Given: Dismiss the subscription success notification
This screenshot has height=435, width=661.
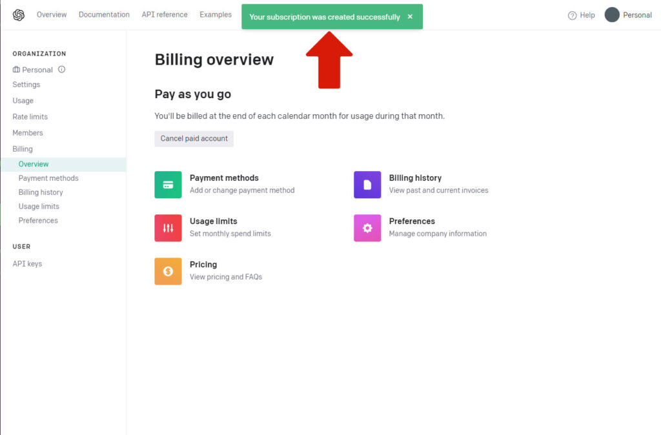Looking at the screenshot, I should 410,17.
